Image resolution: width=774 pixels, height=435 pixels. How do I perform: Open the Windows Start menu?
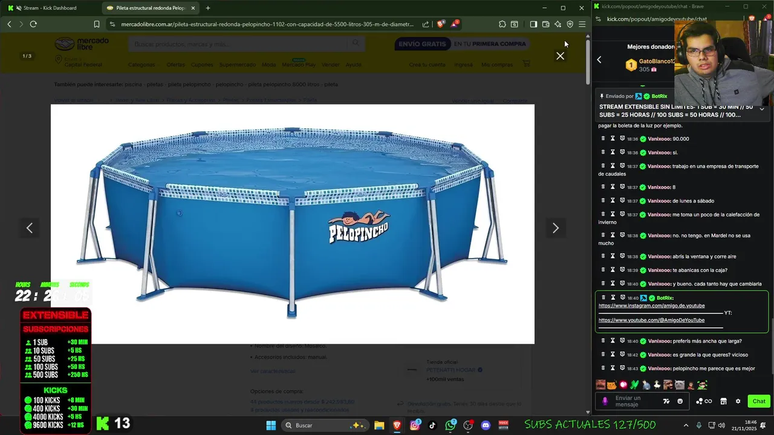(x=271, y=425)
